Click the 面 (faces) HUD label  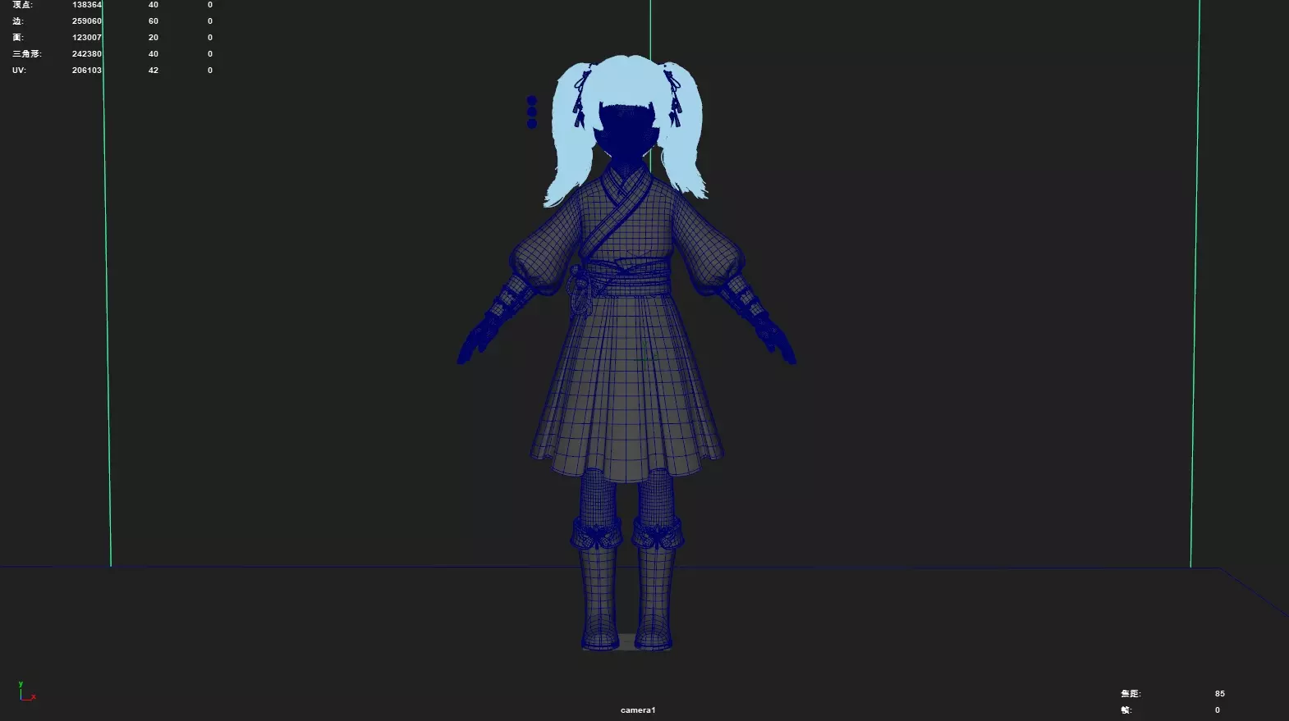[x=18, y=38]
